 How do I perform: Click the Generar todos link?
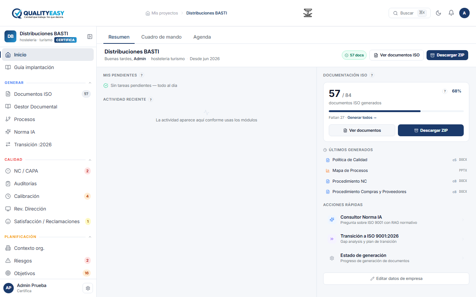pyautogui.click(x=362, y=118)
